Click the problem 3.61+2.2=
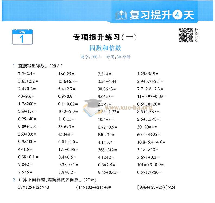This screenshot has width=215, height=203. point(28,81)
